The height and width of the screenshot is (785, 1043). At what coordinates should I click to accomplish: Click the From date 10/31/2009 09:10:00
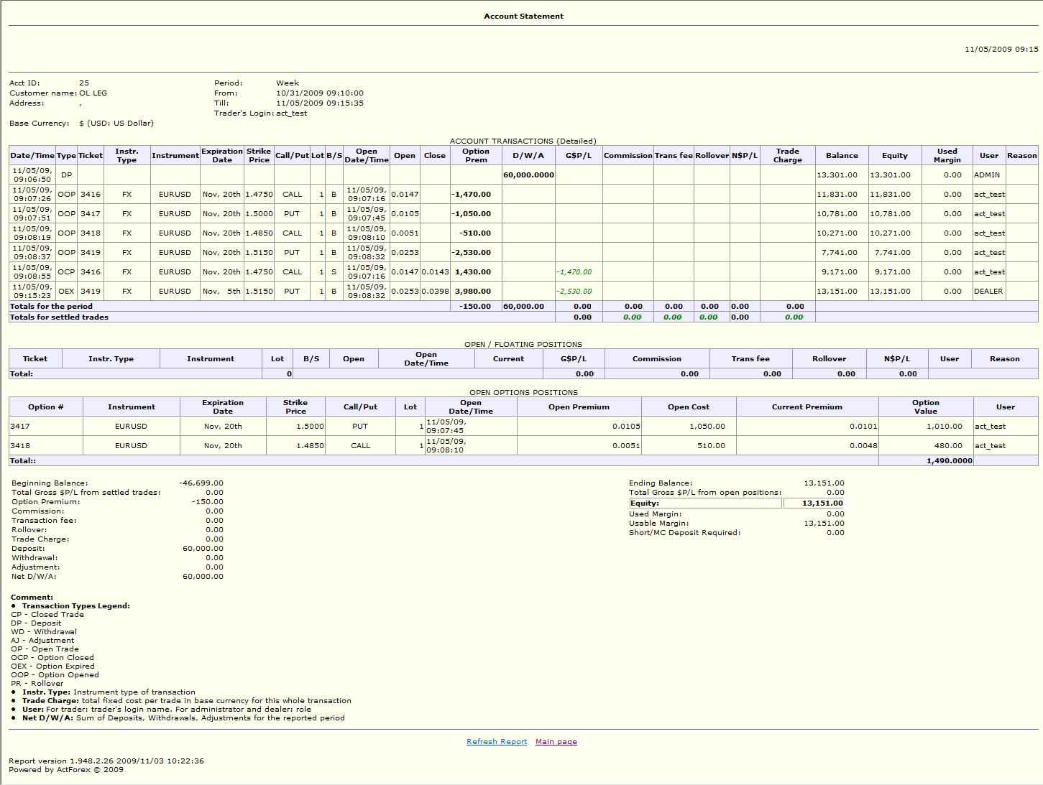click(320, 93)
